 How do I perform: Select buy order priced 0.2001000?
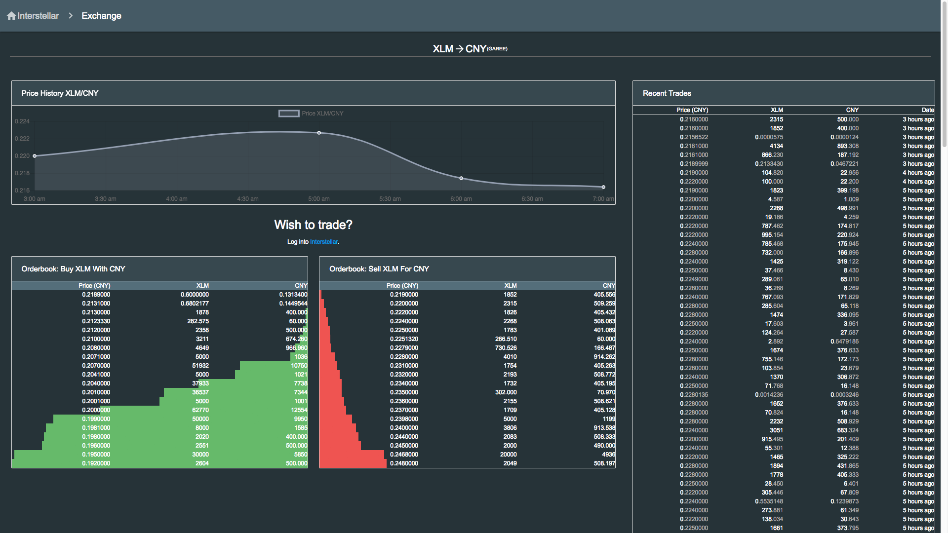159,401
